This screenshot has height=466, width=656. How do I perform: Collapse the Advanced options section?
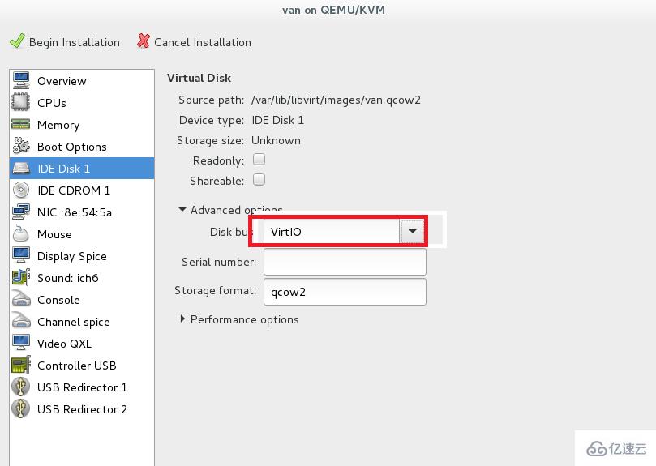click(x=183, y=210)
